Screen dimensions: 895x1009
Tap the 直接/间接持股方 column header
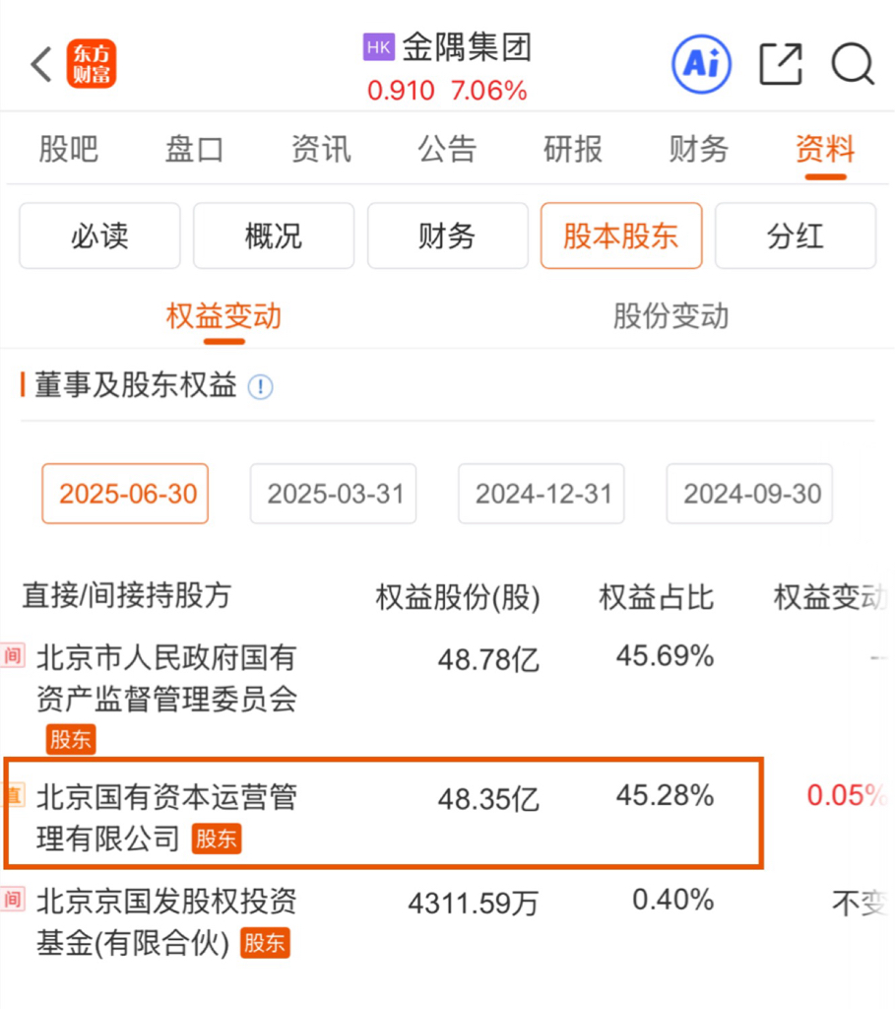pos(127,595)
